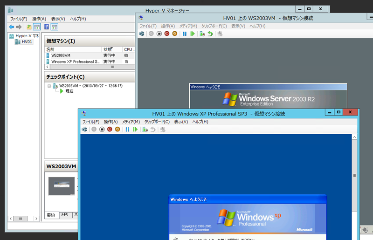Sort by CPU column header
This screenshot has height=240, width=373.
pyautogui.click(x=129, y=49)
